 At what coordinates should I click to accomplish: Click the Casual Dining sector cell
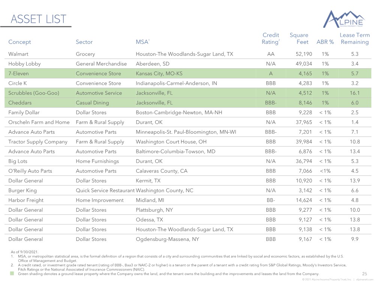(92, 103)
